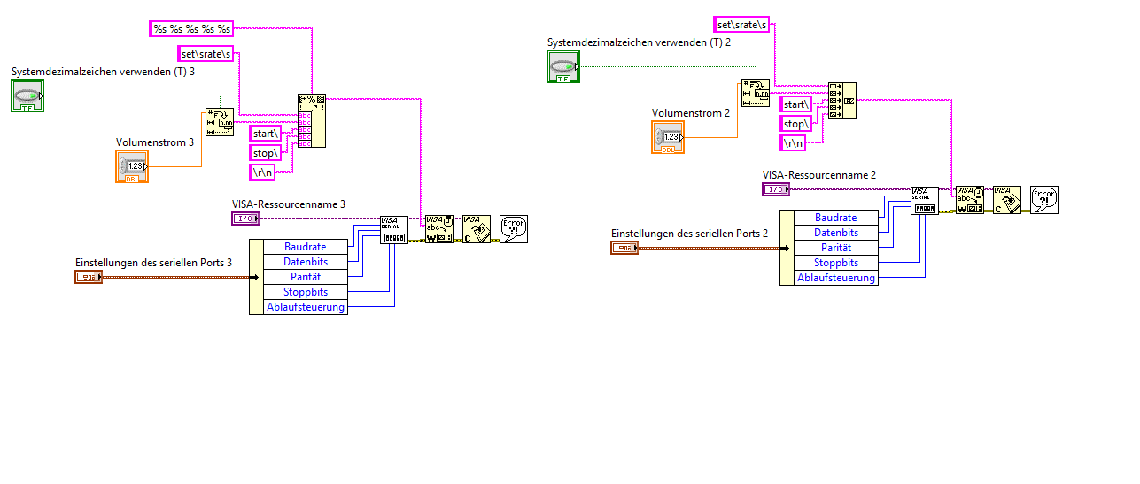Image resolution: width=1140 pixels, height=484 pixels.
Task: Click the right VISA Write node
Action: coord(969,200)
